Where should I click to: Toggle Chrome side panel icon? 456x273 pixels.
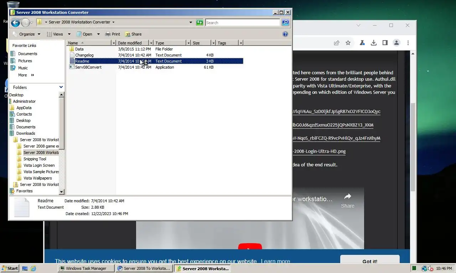[385, 43]
